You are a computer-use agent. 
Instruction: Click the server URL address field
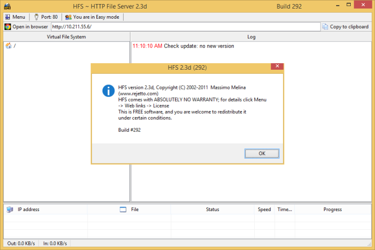(186, 27)
